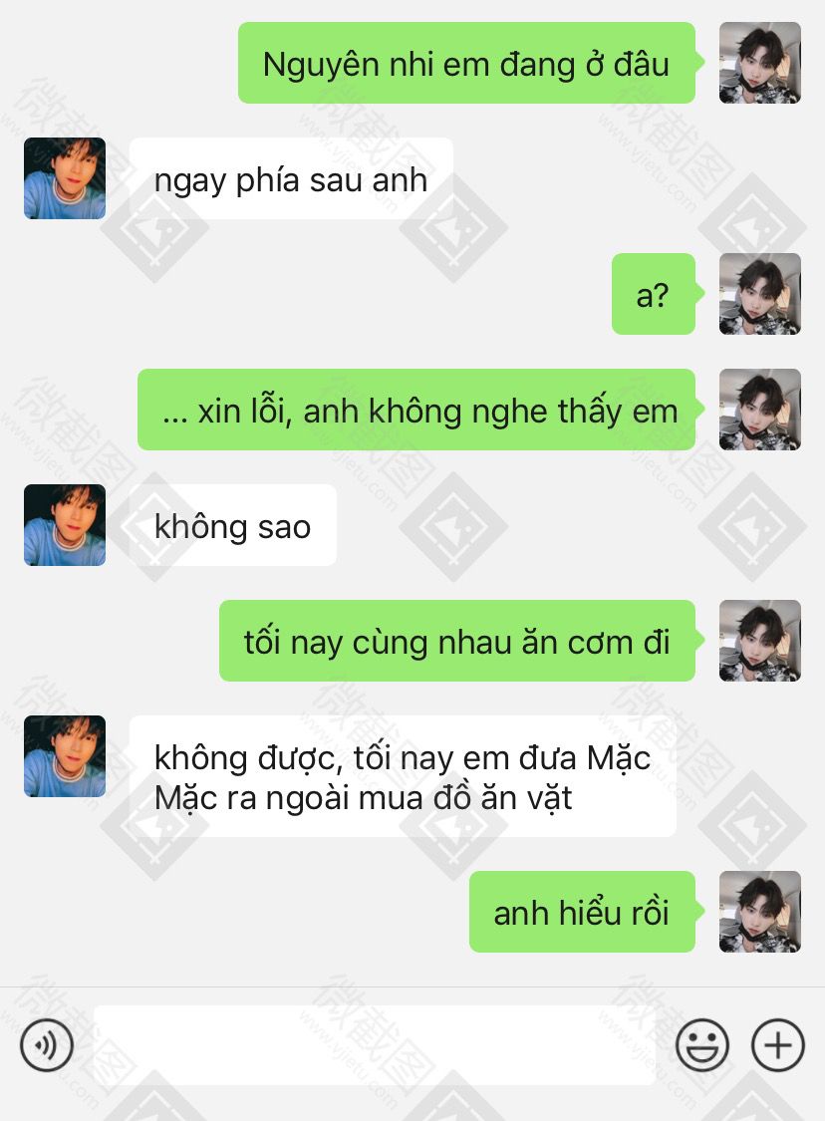Image resolution: width=825 pixels, height=1121 pixels.
Task: Tap avatar beside 'tối nay cùng nhau ăn cơm đi'
Action: click(x=760, y=641)
